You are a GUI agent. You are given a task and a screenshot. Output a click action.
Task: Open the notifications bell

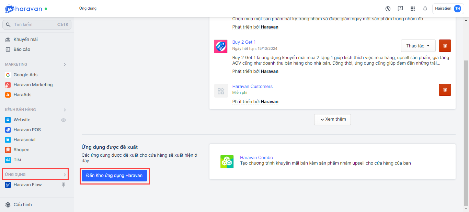point(425,9)
